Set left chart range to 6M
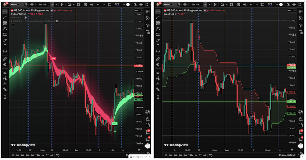 32,155
